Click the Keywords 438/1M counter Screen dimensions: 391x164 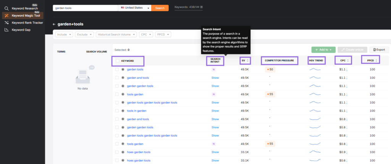(x=187, y=8)
